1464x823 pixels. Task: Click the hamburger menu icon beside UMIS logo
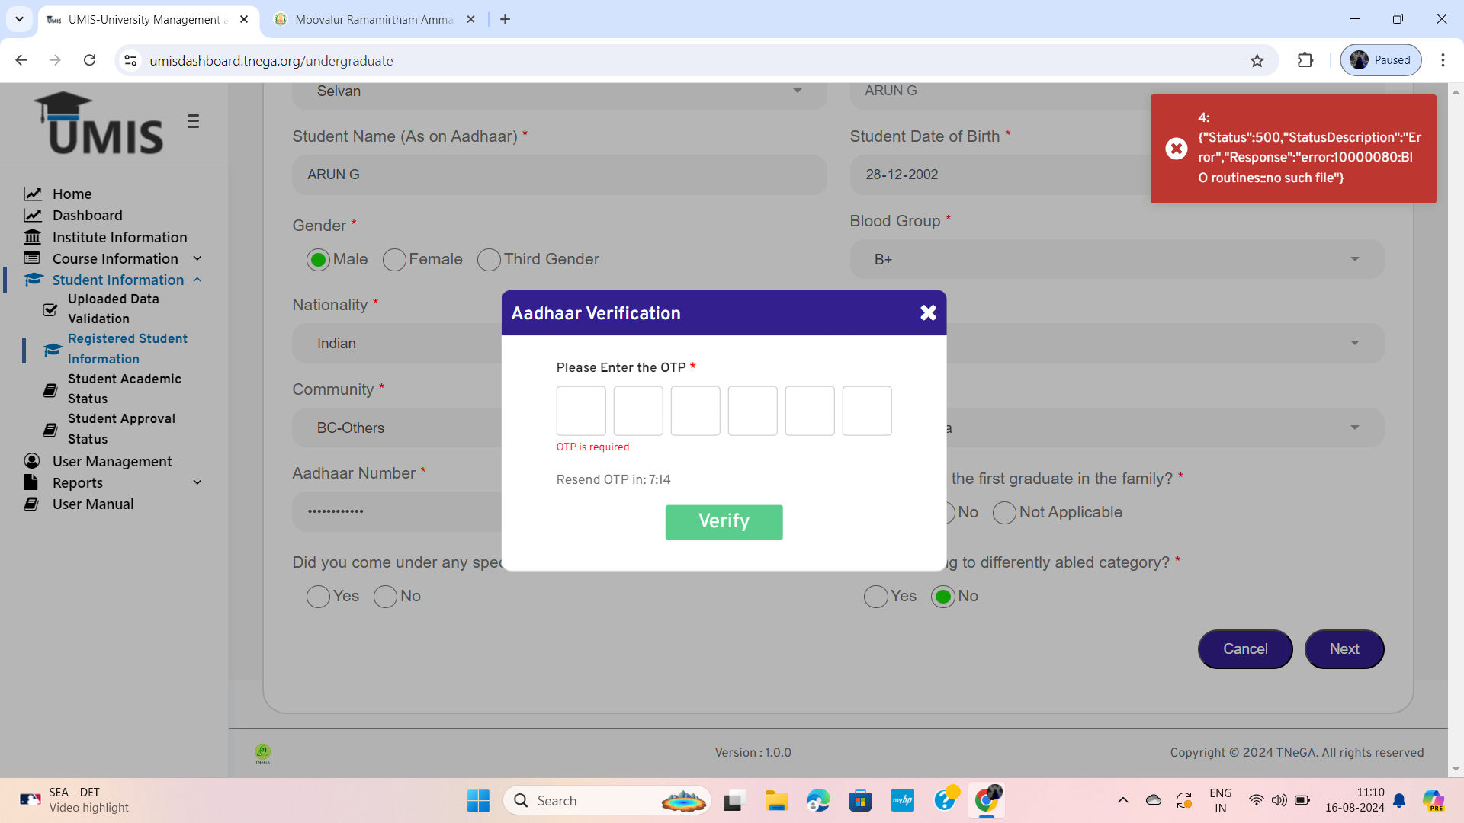pos(193,121)
